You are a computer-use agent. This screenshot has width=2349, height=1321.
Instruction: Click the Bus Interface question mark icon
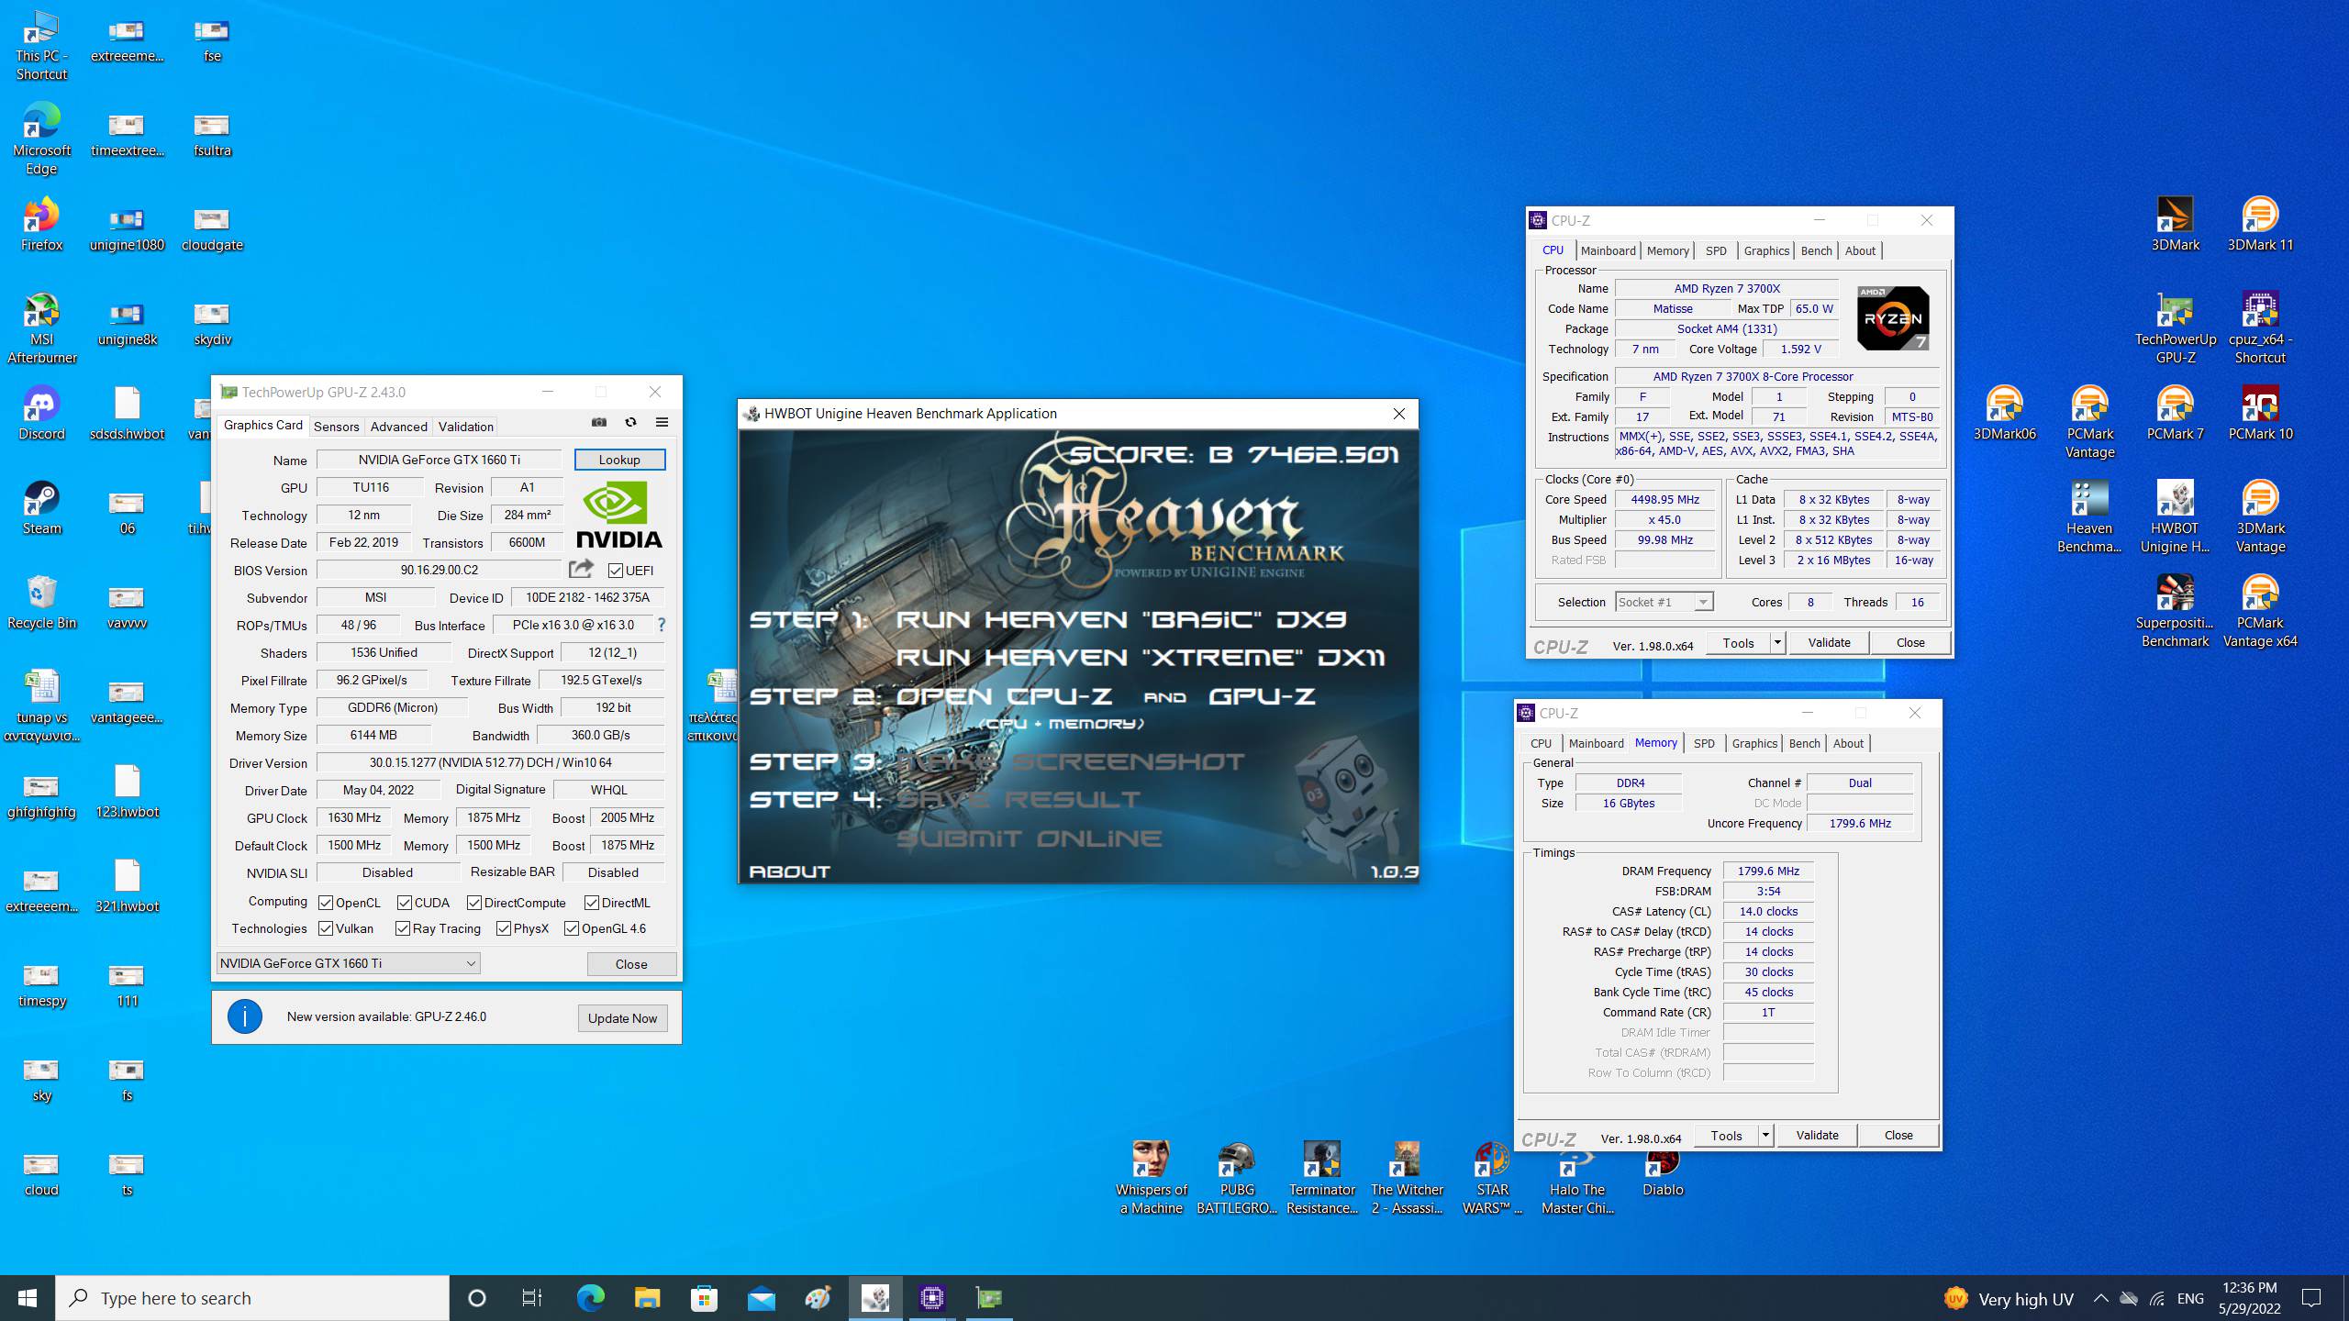coord(661,625)
